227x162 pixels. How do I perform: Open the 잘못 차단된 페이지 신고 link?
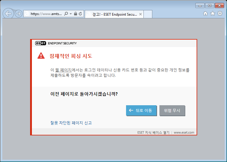coord(71,123)
